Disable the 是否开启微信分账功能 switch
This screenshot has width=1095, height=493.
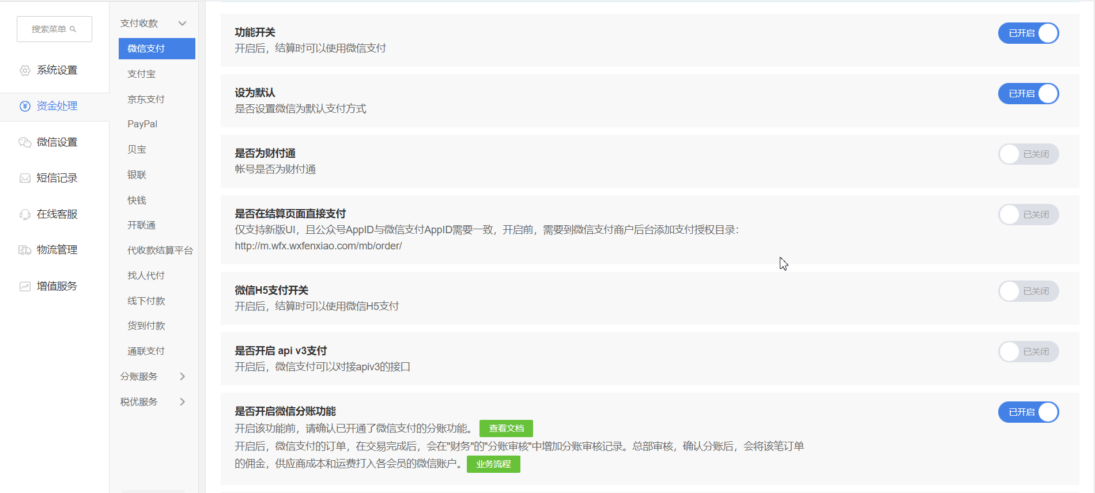click(x=1028, y=412)
